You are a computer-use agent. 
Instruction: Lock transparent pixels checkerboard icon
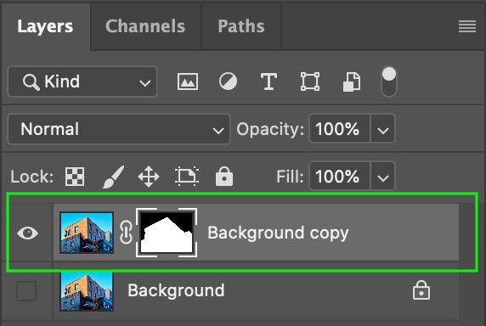click(75, 177)
